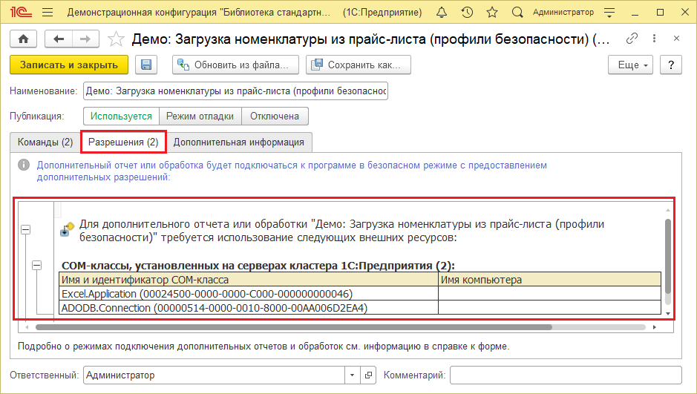Click the scroll left arrow of horizontal scrollbar
This screenshot has height=394, width=697.
point(27,327)
